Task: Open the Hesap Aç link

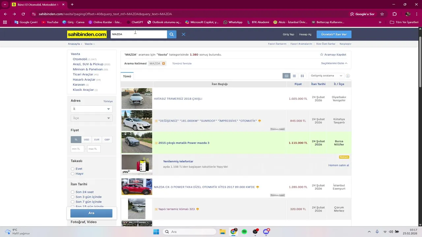Action: (305, 34)
